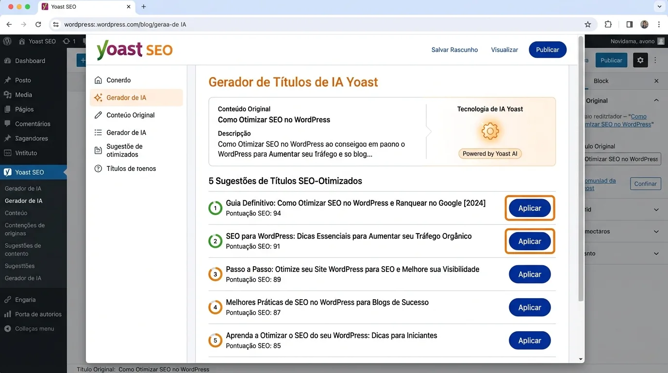The height and width of the screenshot is (373, 668).
Task: Click Salvar Rascunho link
Action: (x=454, y=50)
